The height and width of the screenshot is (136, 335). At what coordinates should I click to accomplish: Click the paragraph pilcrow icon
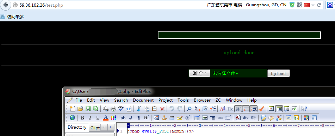point(138,117)
